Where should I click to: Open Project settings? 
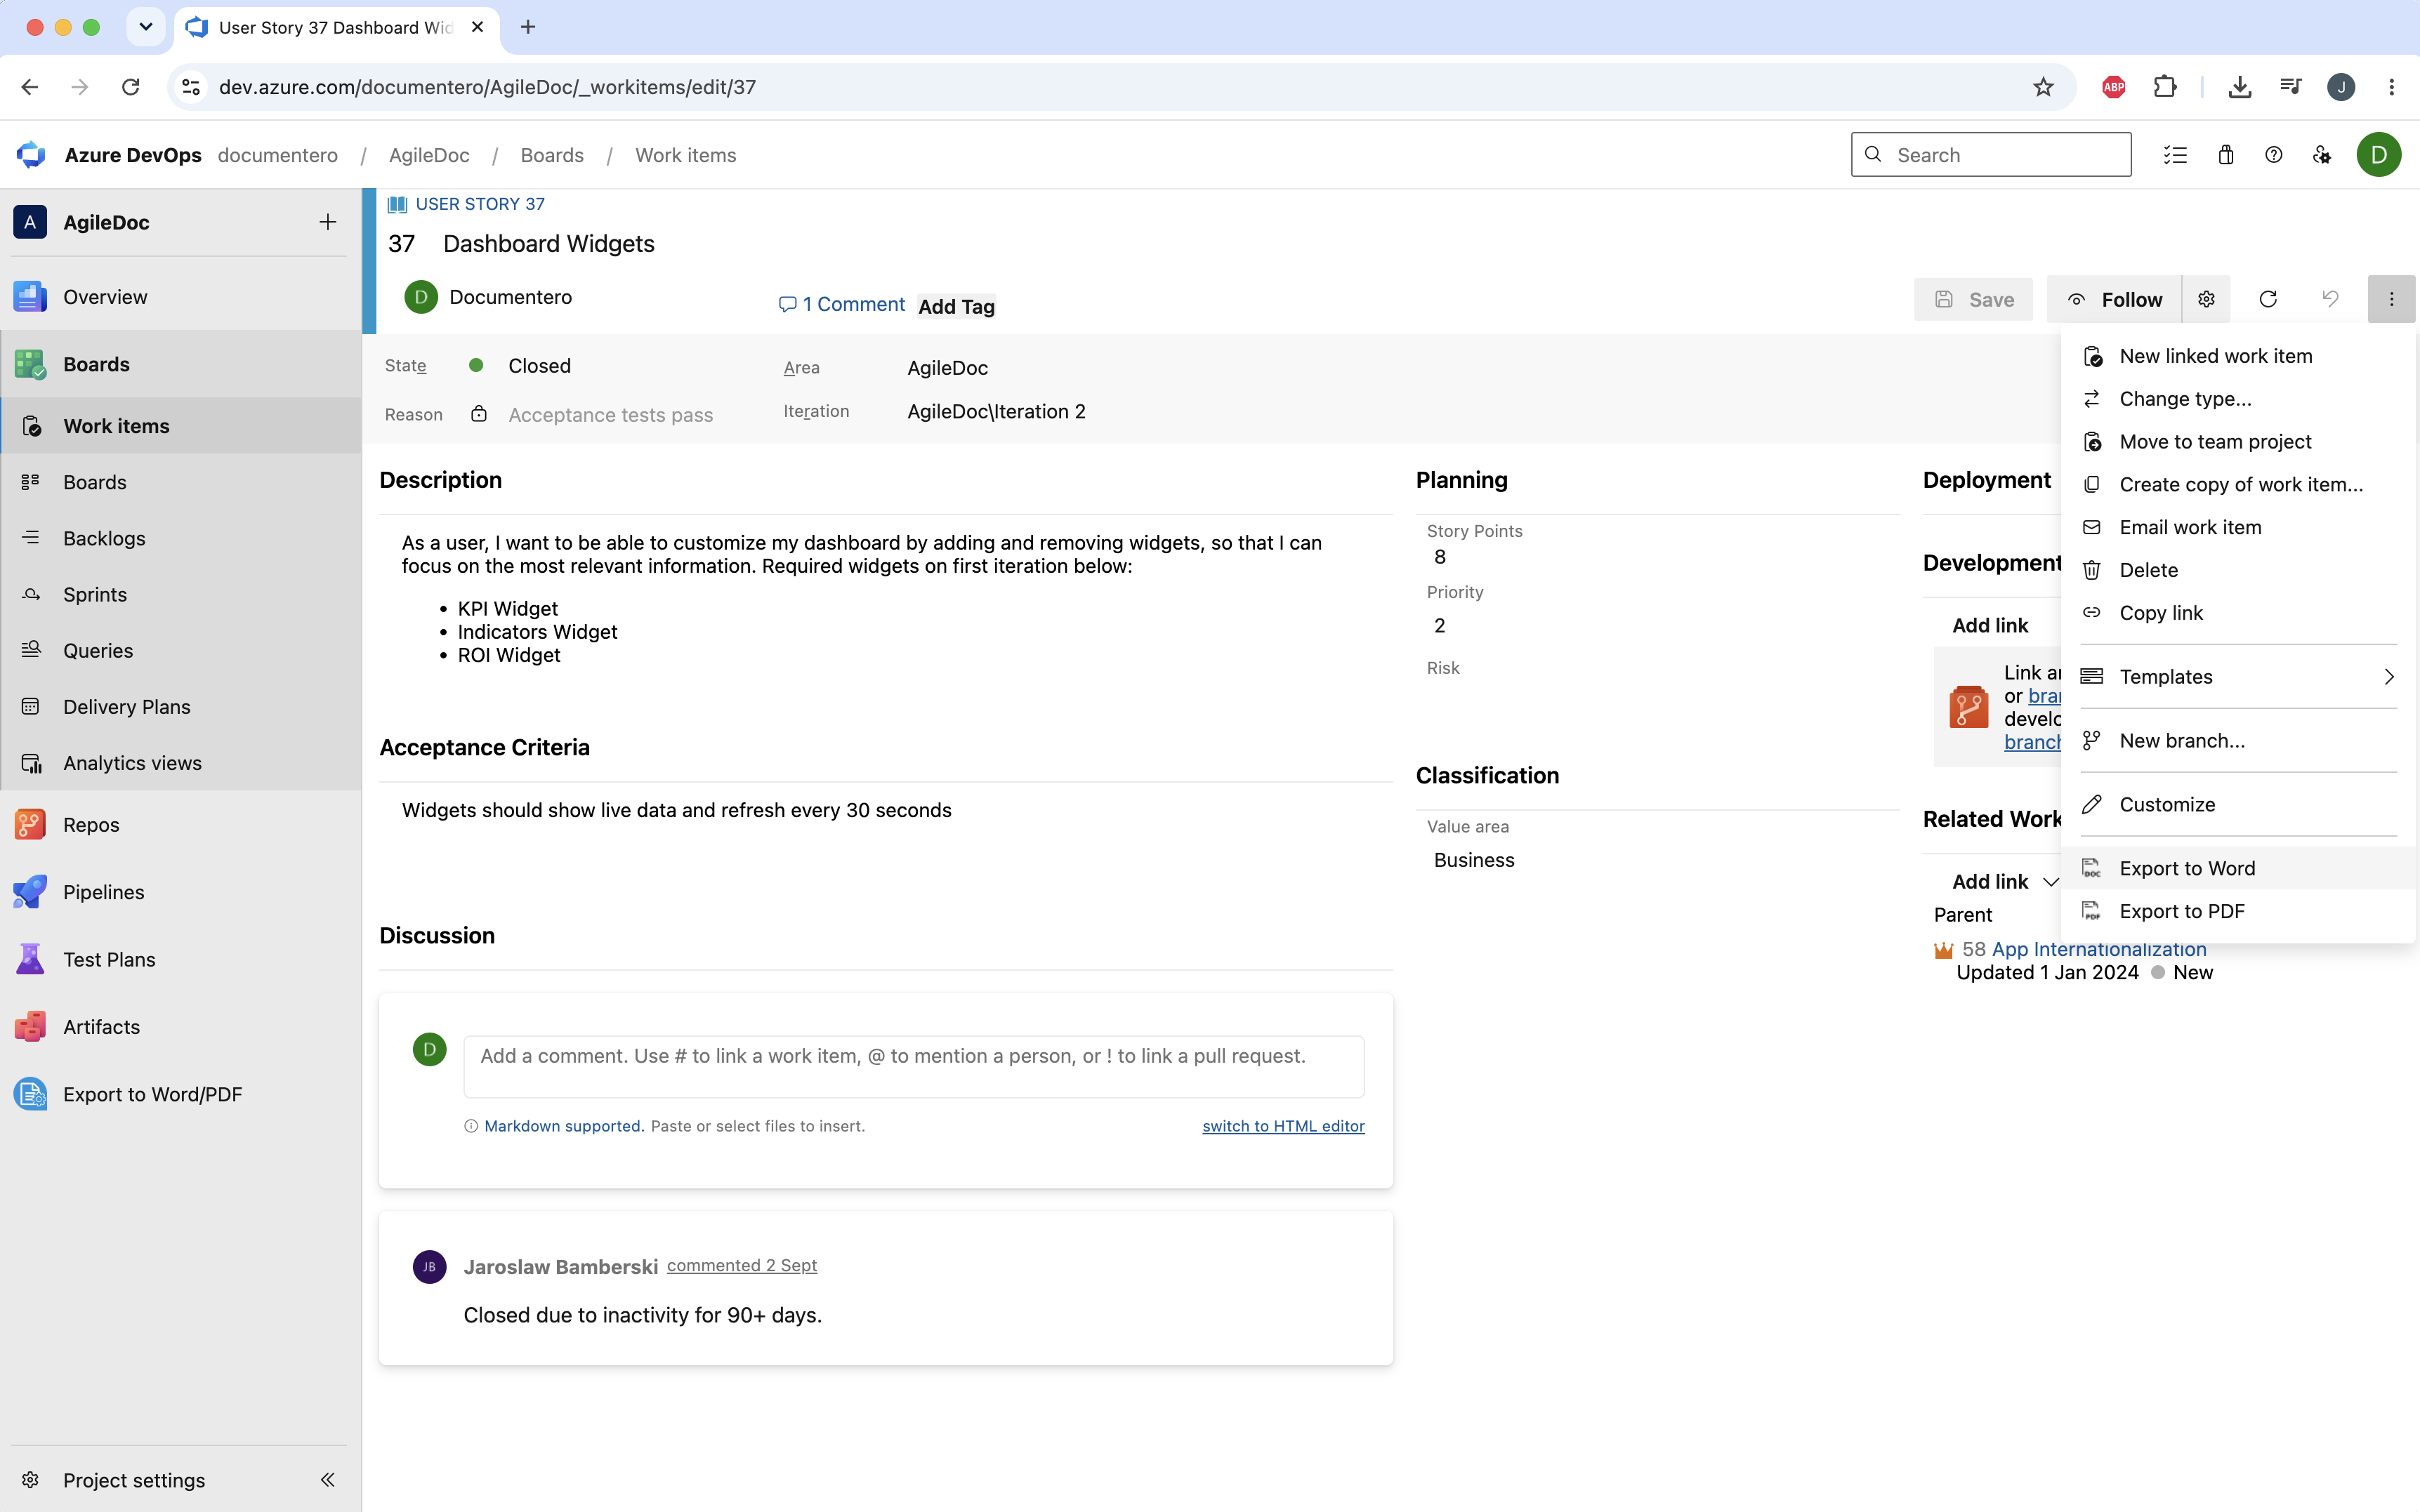(x=134, y=1480)
